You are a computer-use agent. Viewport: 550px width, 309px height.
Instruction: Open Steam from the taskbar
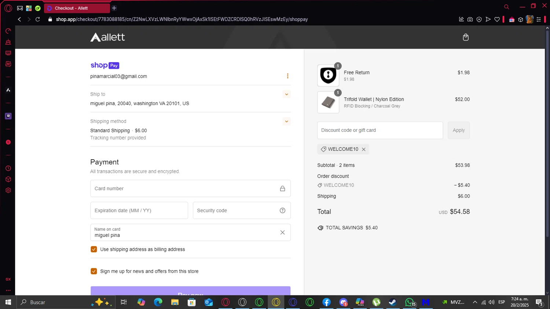click(393, 302)
